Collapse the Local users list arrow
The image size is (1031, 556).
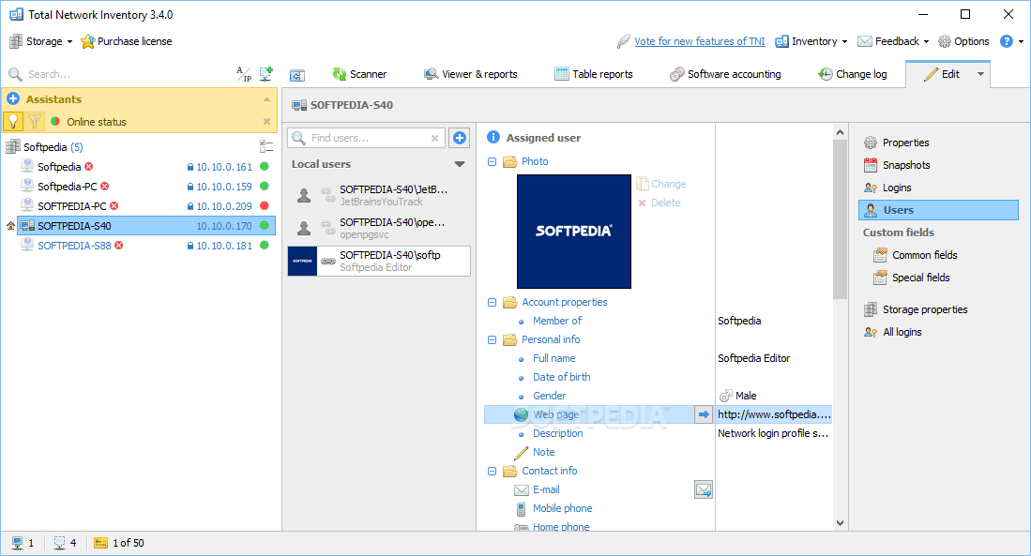tap(460, 164)
